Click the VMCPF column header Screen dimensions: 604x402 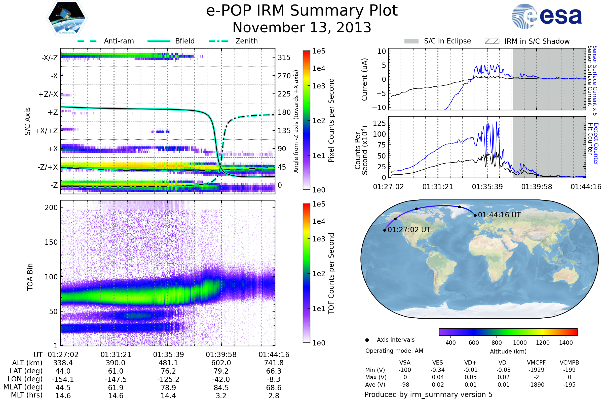(536, 363)
